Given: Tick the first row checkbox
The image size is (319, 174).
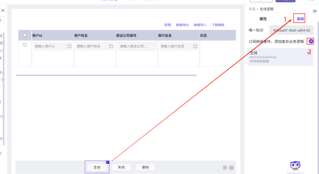Looking at the screenshot, I should (x=24, y=45).
